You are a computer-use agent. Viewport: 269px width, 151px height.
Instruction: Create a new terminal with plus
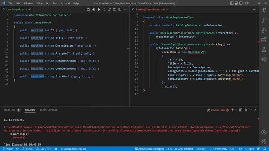pyautogui.click(x=232, y=110)
